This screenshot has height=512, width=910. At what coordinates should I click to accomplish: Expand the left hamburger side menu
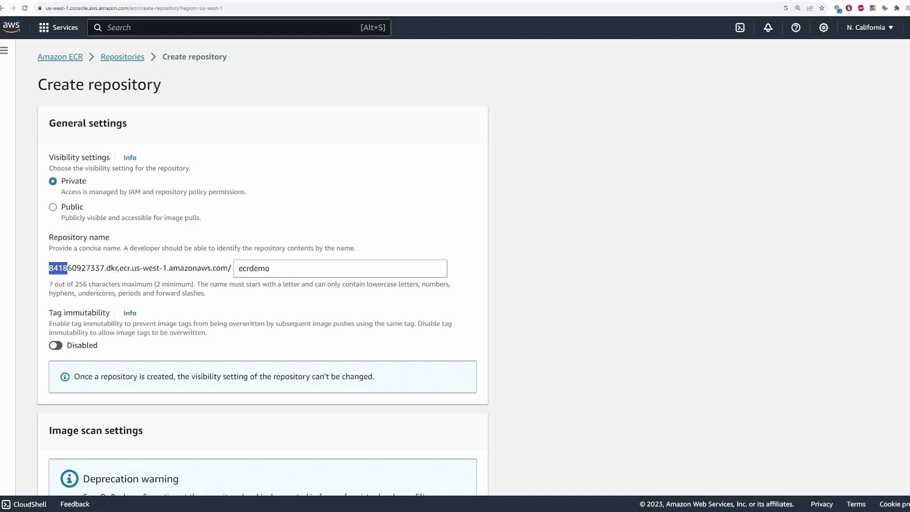4,50
